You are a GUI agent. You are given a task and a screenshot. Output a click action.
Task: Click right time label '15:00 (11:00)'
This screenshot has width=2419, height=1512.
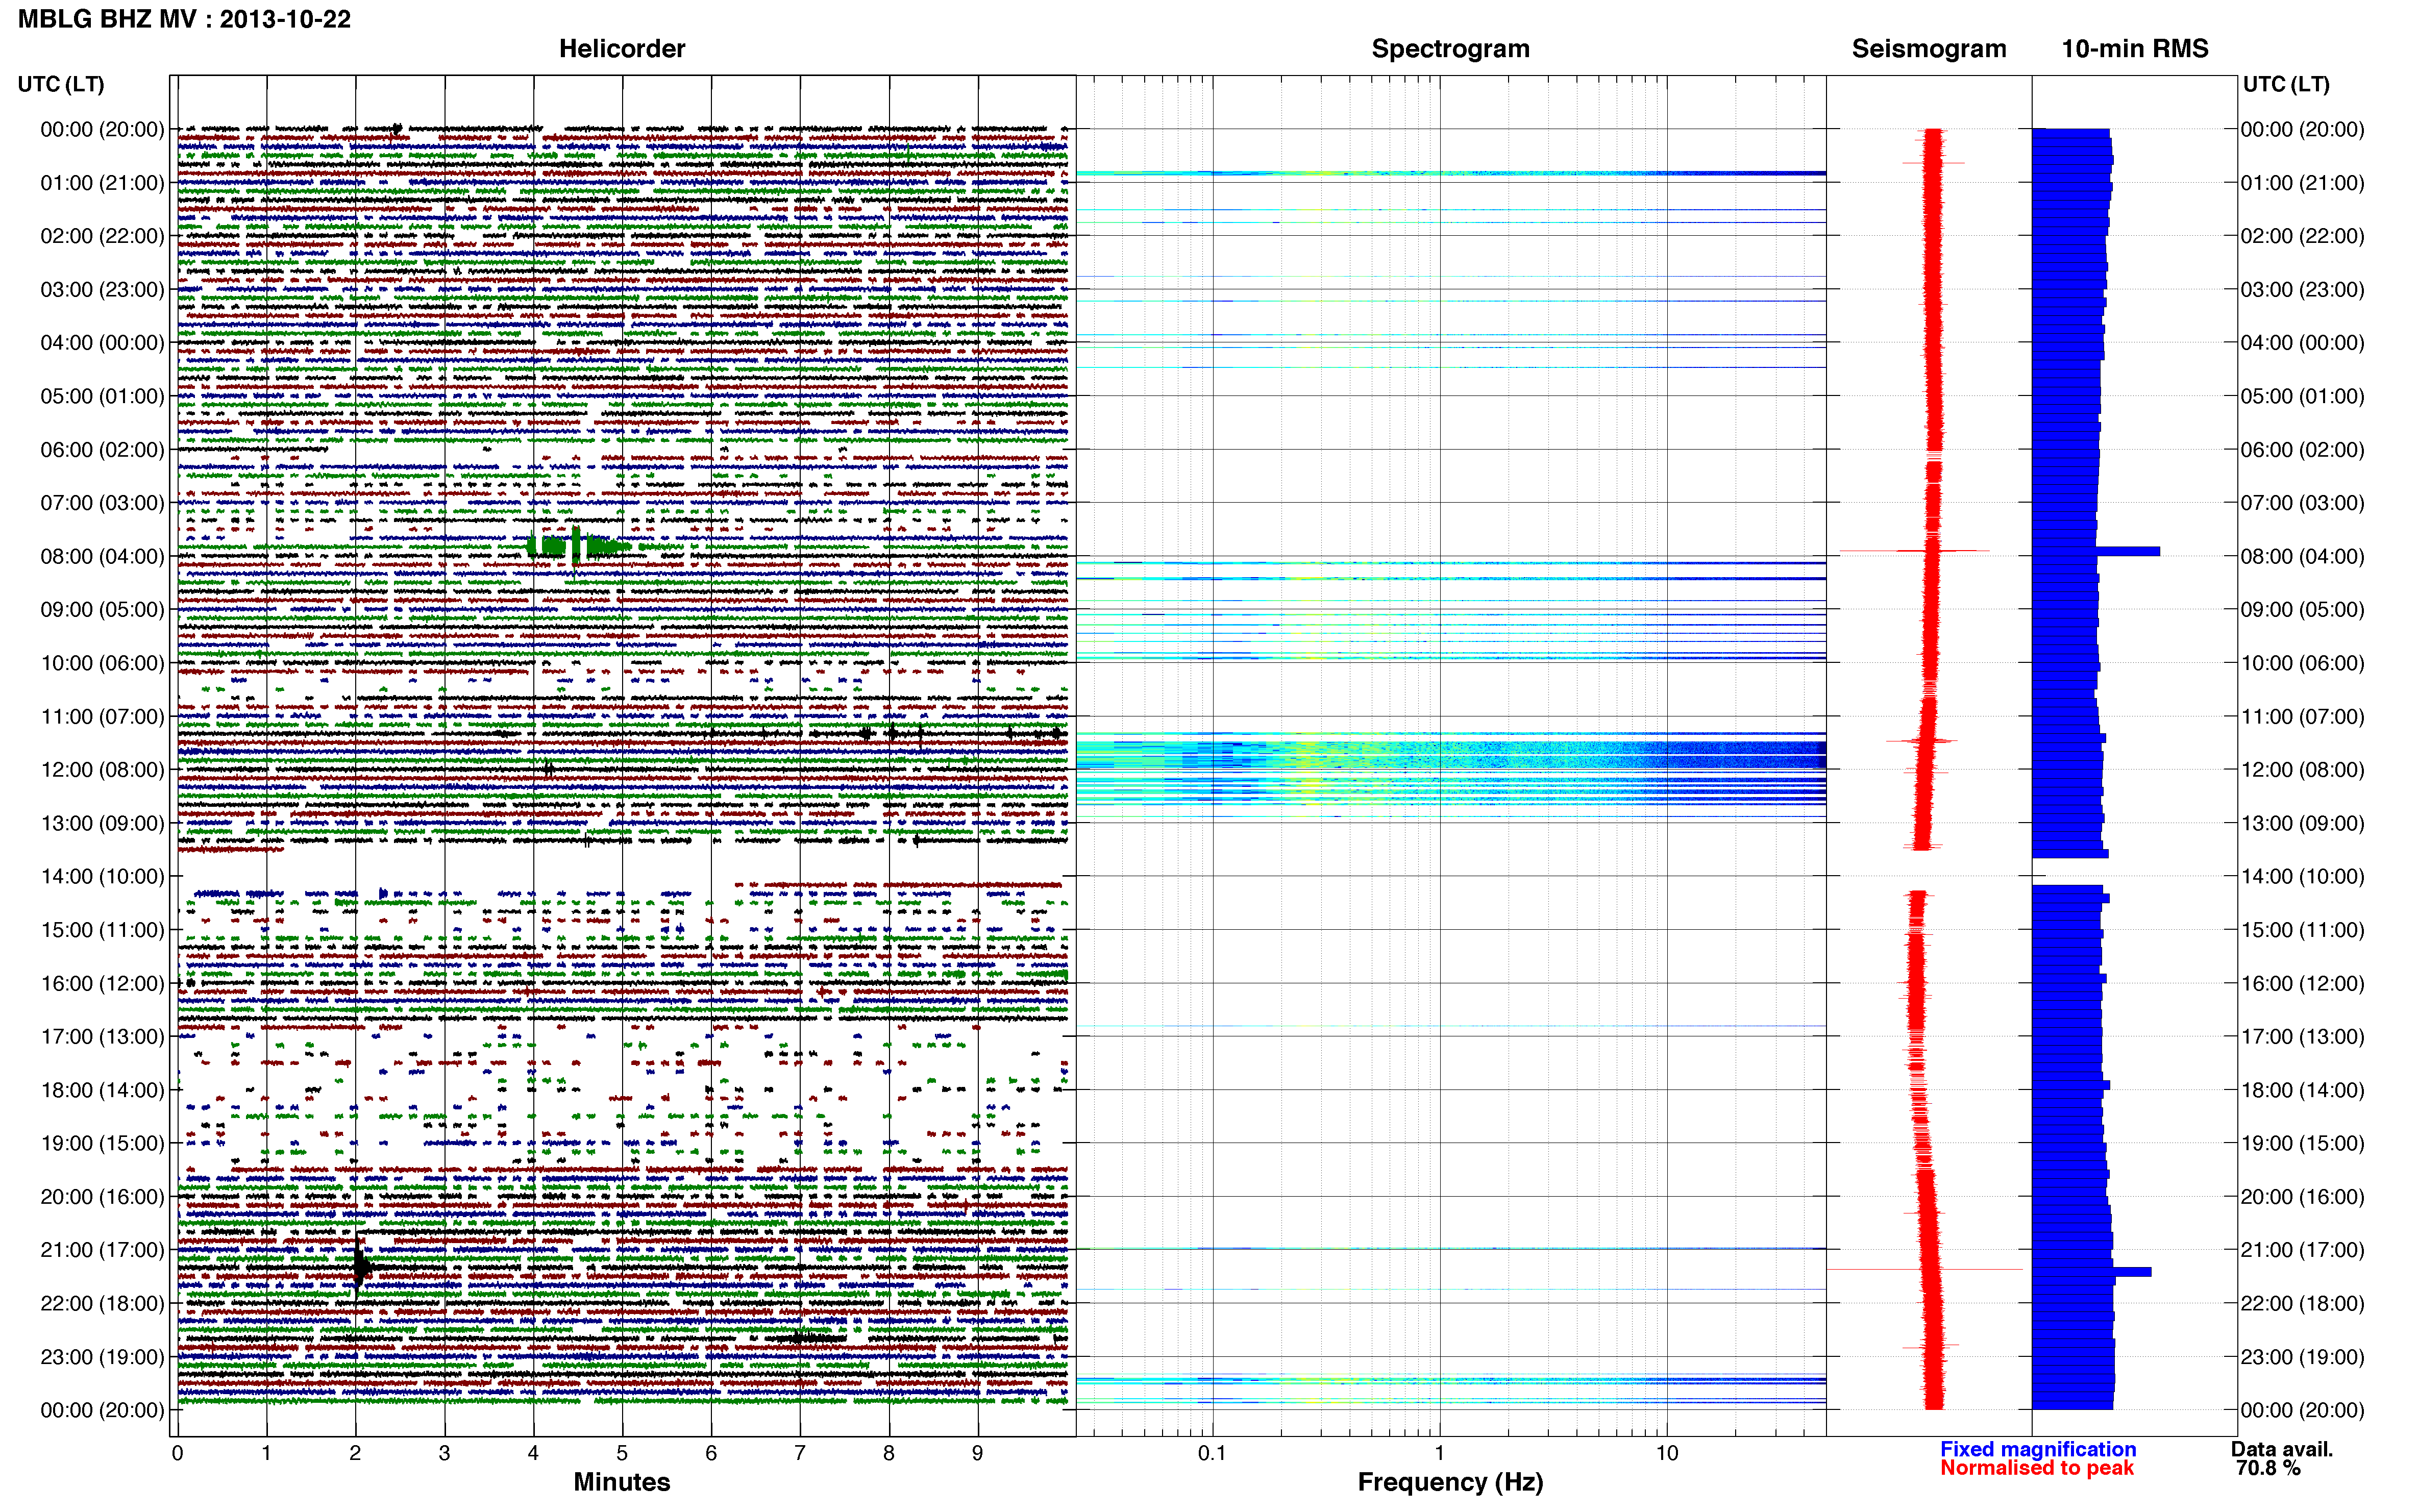pos(2302,930)
